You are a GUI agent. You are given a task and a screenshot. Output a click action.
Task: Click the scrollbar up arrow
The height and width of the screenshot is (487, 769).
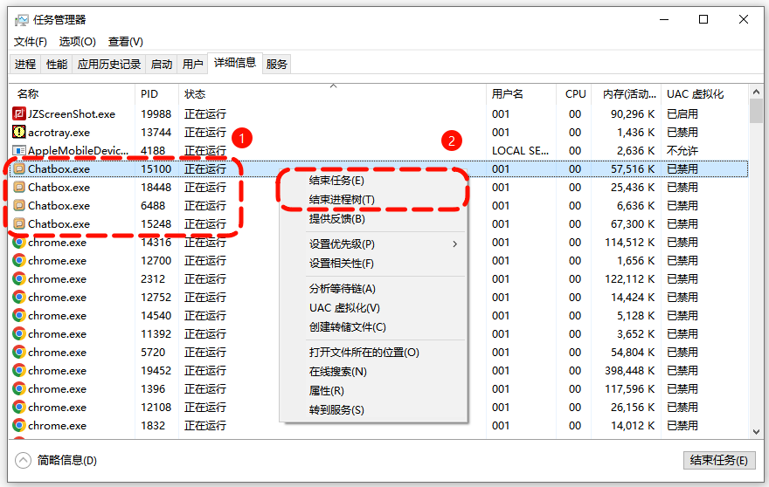pos(756,92)
